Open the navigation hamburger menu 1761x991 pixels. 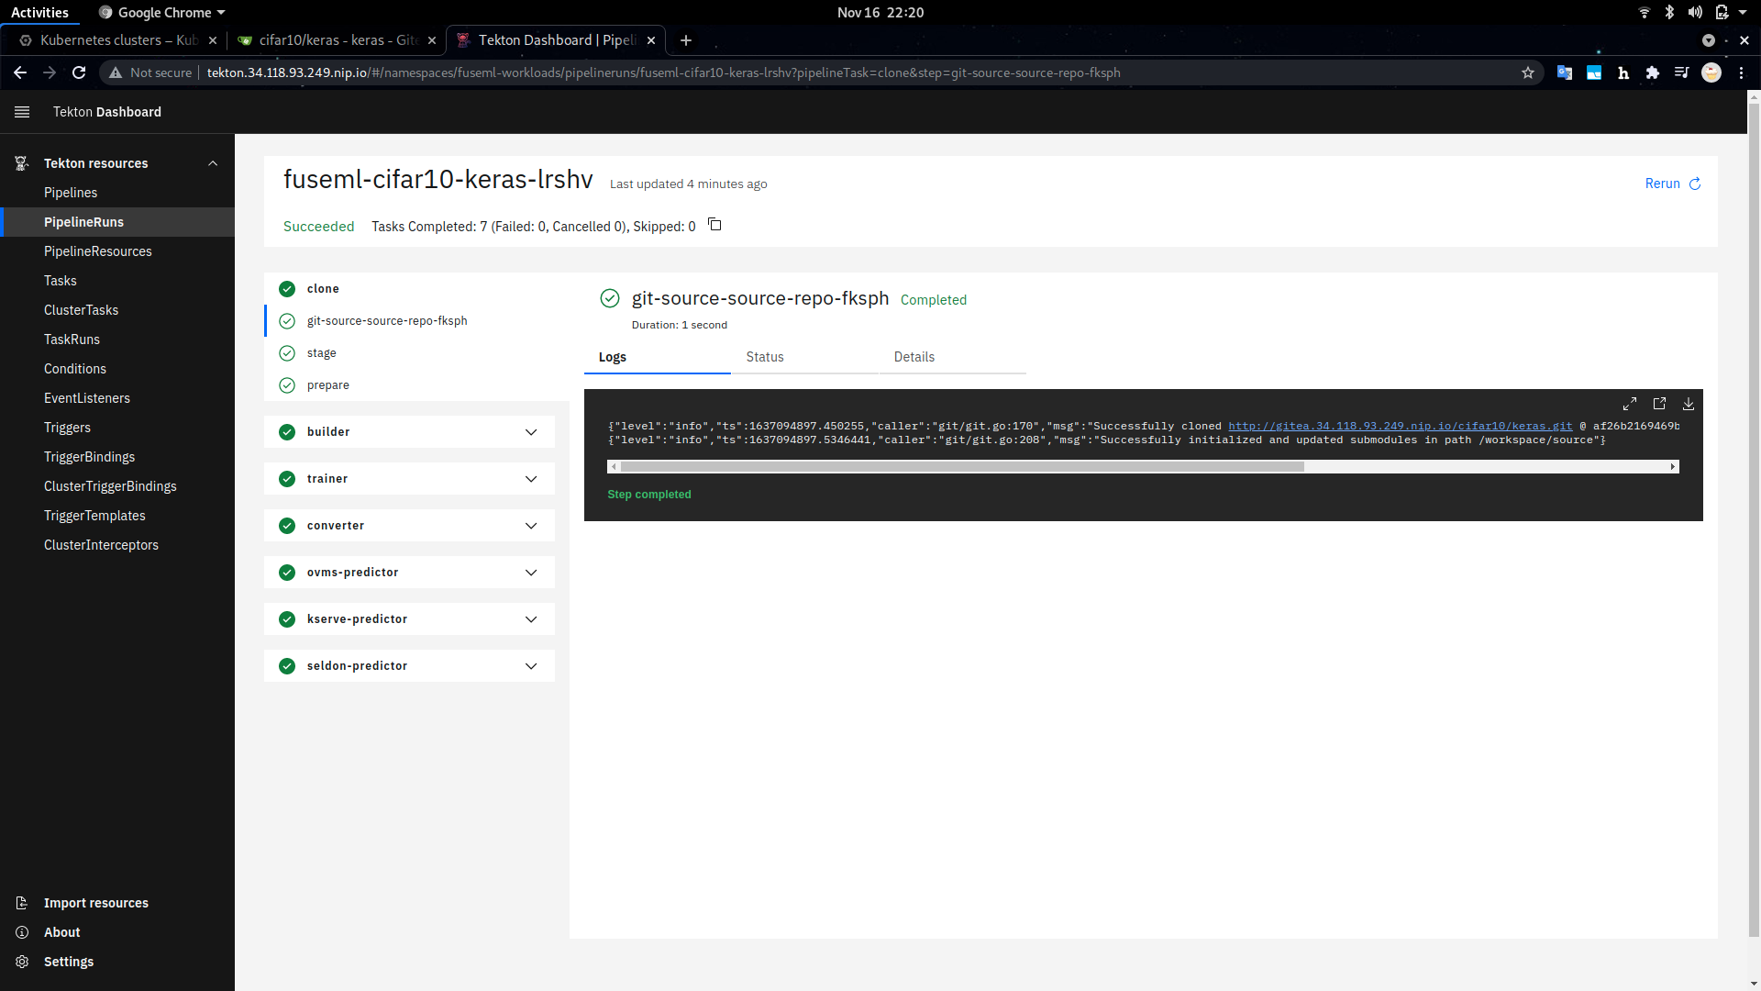pyautogui.click(x=21, y=111)
